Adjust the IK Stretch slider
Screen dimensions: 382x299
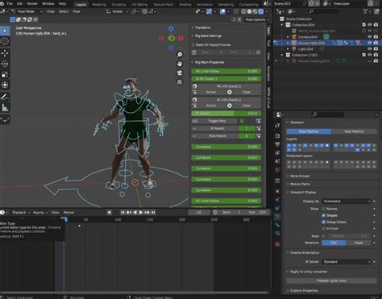[226, 114]
